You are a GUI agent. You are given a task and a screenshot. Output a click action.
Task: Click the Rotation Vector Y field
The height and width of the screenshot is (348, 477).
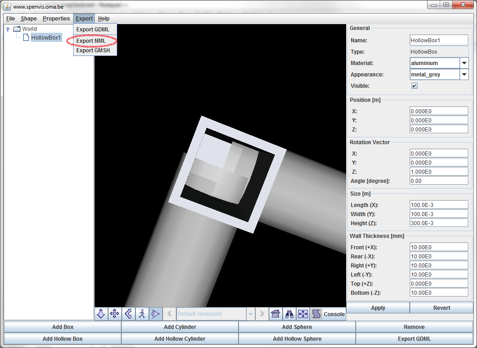[439, 163]
